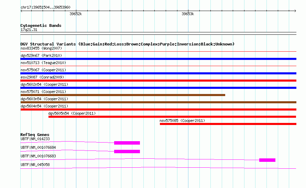Open the Cytogenetic Bands track heading
Screen dimensions: 306x188
point(41,25)
